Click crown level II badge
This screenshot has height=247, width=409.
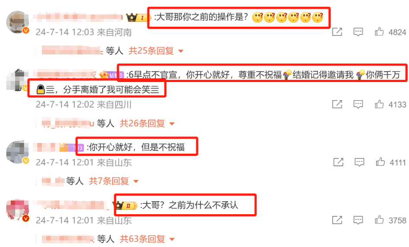pos(126,206)
